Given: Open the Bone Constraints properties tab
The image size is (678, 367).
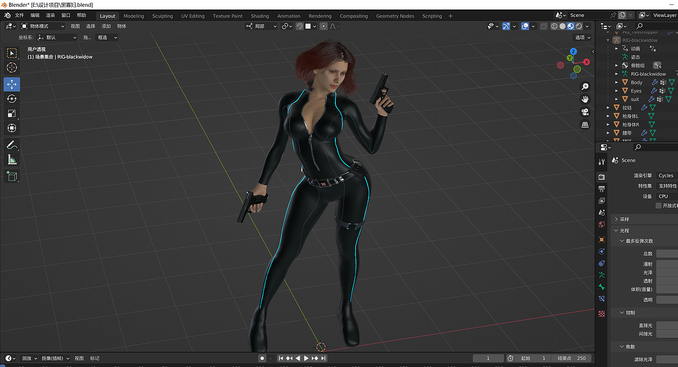Looking at the screenshot, I should [601, 299].
